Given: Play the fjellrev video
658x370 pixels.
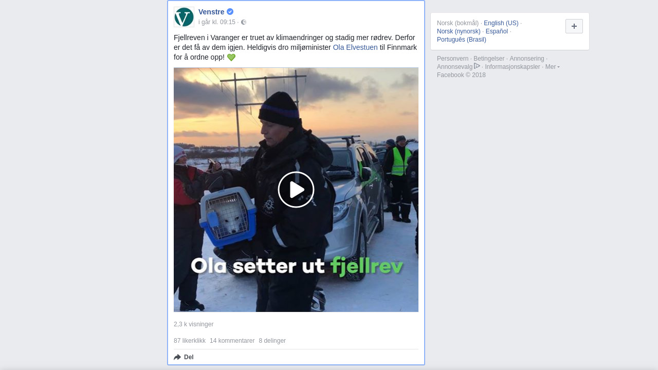Looking at the screenshot, I should [x=296, y=190].
